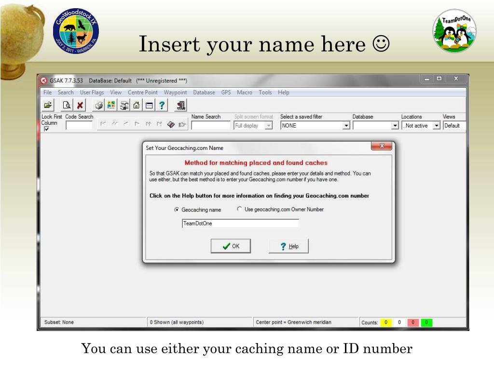Click the open folder toolbar icon

(x=48, y=105)
